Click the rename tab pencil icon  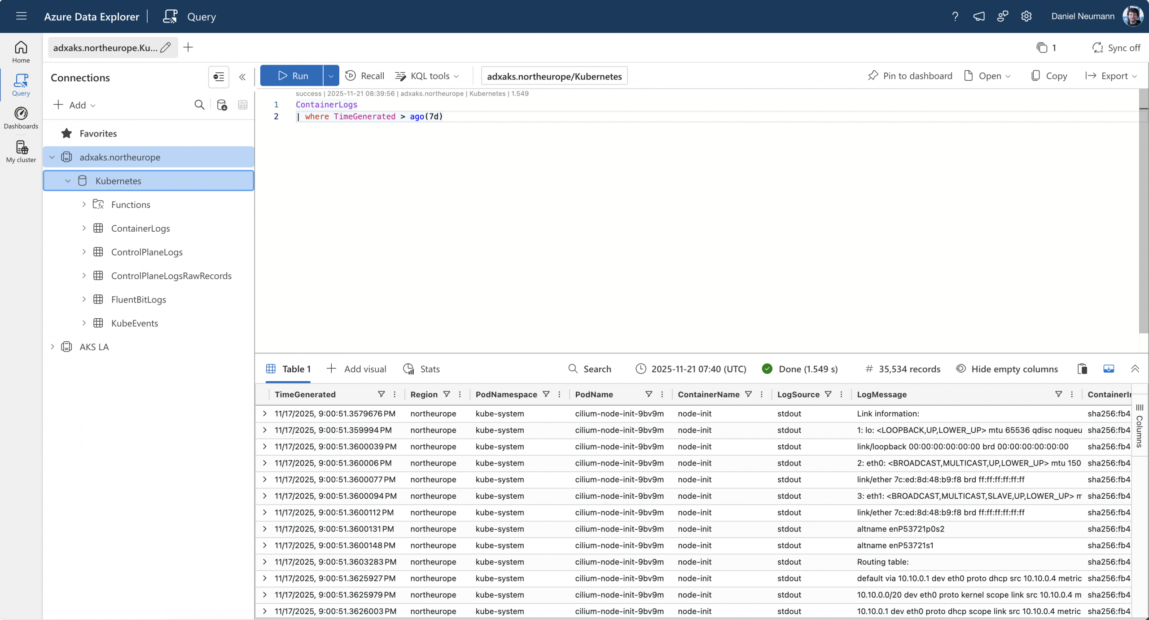tap(165, 48)
